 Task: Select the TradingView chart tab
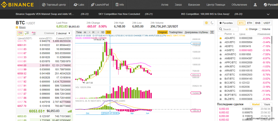tap(176, 32)
